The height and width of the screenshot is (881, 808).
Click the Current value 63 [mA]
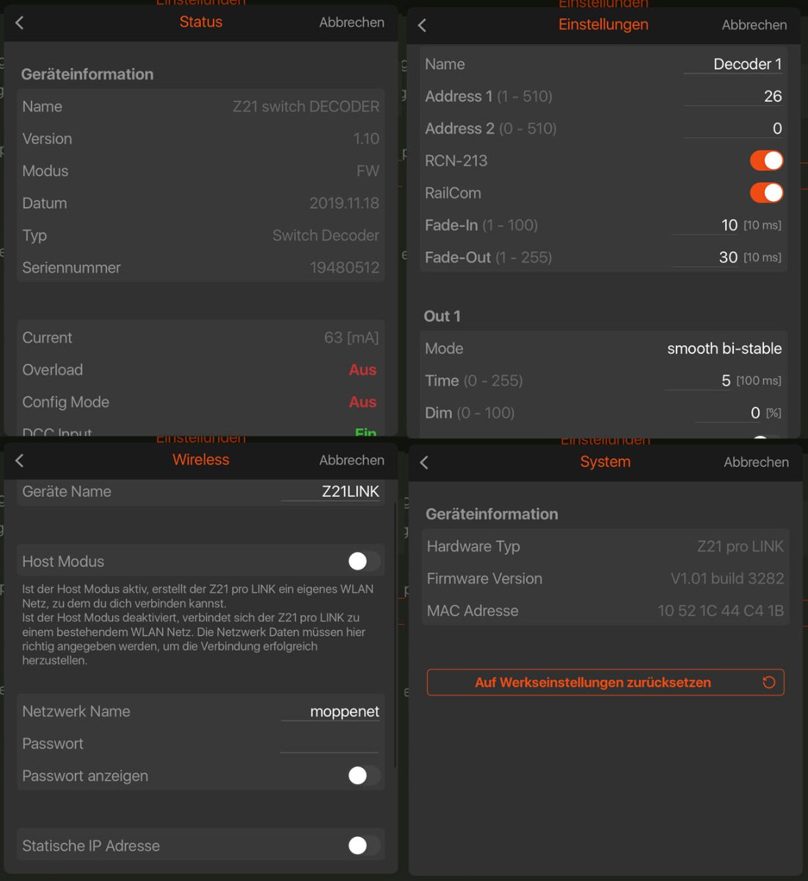pyautogui.click(x=352, y=338)
